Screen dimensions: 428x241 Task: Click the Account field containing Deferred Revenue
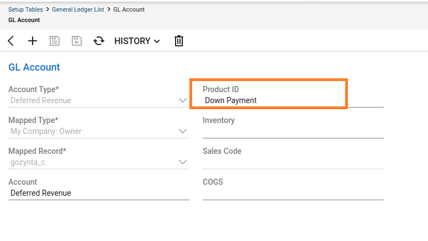click(x=98, y=193)
